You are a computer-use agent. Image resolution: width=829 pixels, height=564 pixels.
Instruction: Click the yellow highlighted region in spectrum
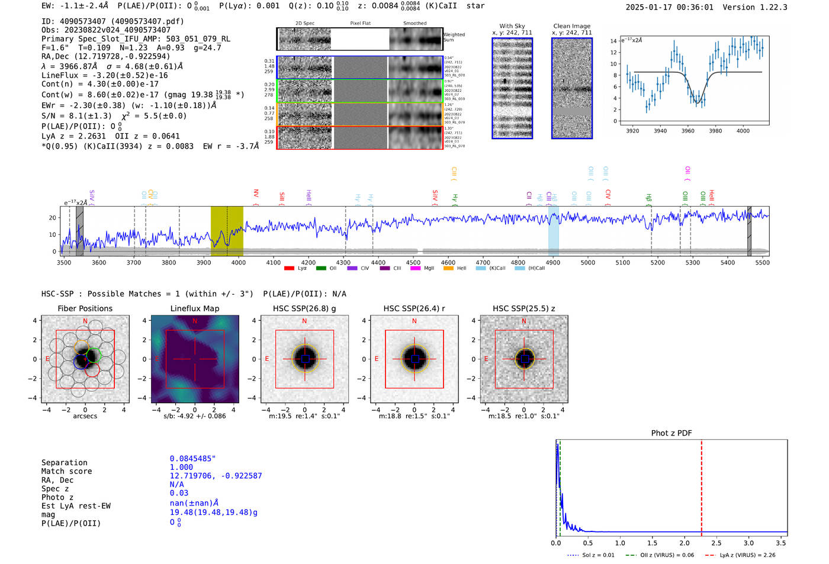[227, 231]
